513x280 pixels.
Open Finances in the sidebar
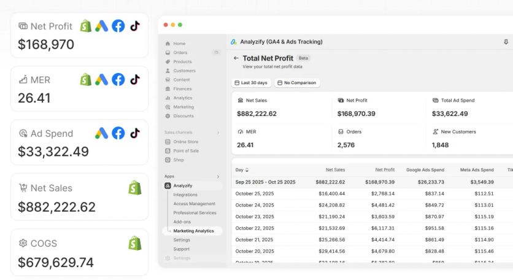pos(183,89)
